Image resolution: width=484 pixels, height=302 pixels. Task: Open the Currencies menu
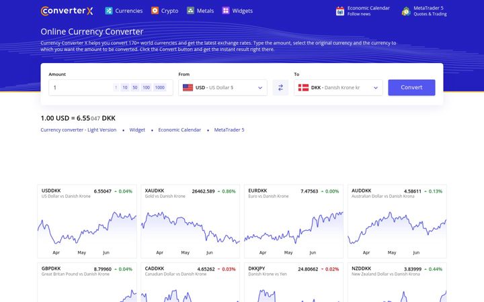coord(124,11)
